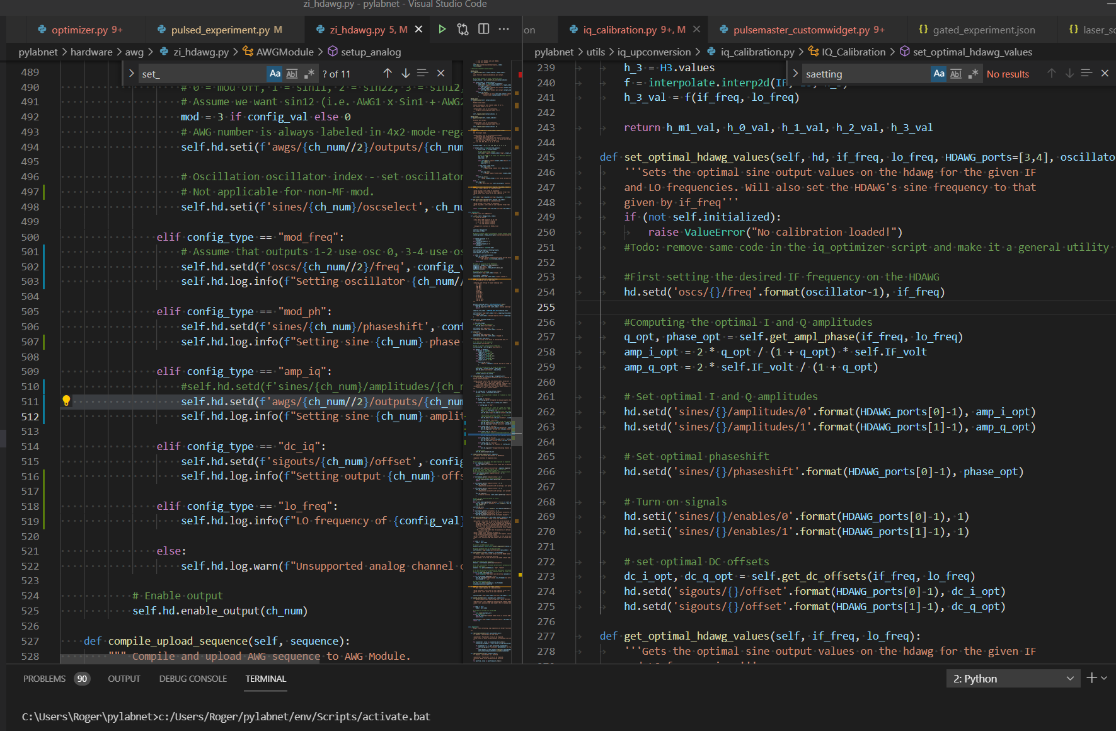Screen dimensions: 1116x731
Task: Click the split editor right icon
Action: 483,29
